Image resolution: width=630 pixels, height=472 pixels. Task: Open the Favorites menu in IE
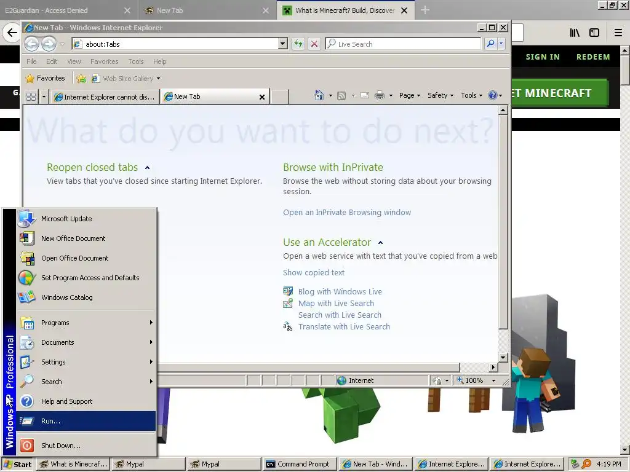tap(105, 61)
